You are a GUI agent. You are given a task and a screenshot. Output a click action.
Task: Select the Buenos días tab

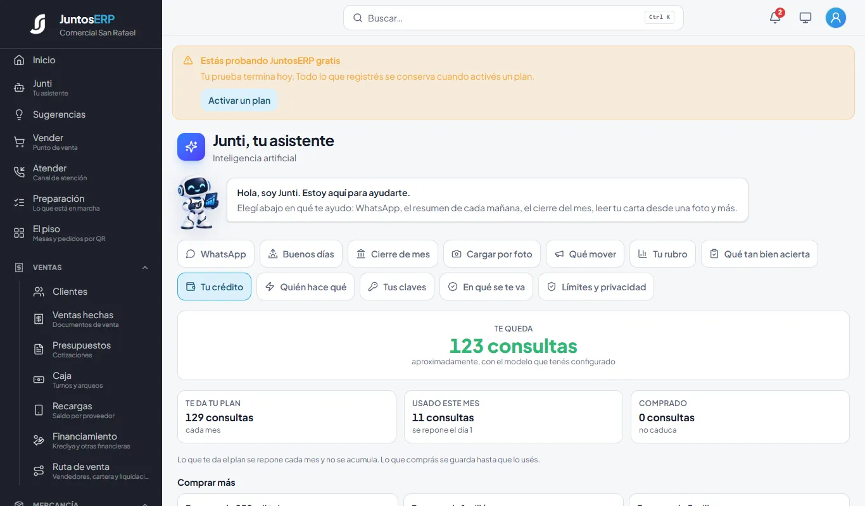(x=301, y=254)
